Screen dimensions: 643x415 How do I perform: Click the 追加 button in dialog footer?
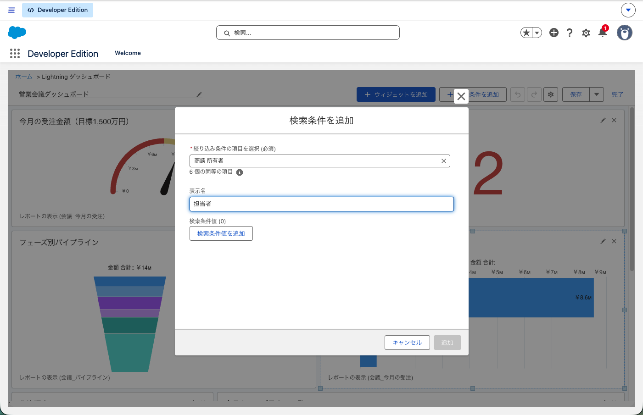pos(447,343)
